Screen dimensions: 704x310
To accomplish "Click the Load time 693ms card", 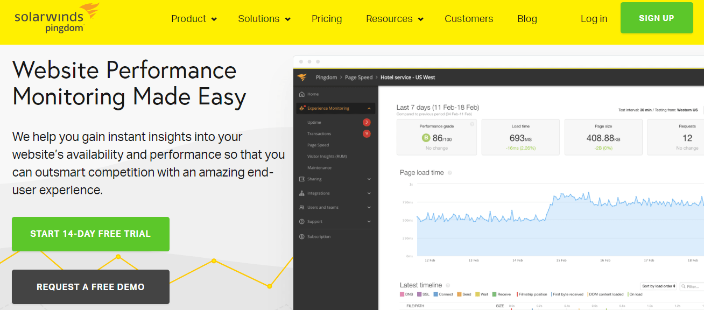I will [x=520, y=137].
